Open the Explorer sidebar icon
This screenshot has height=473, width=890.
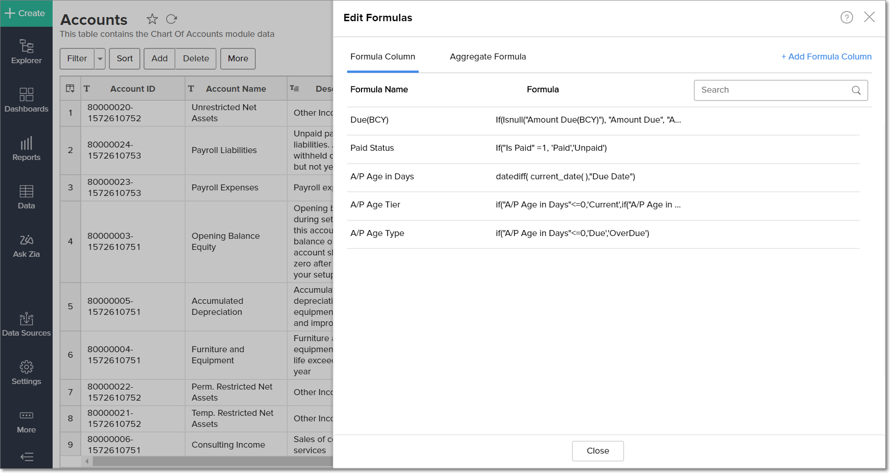(26, 52)
